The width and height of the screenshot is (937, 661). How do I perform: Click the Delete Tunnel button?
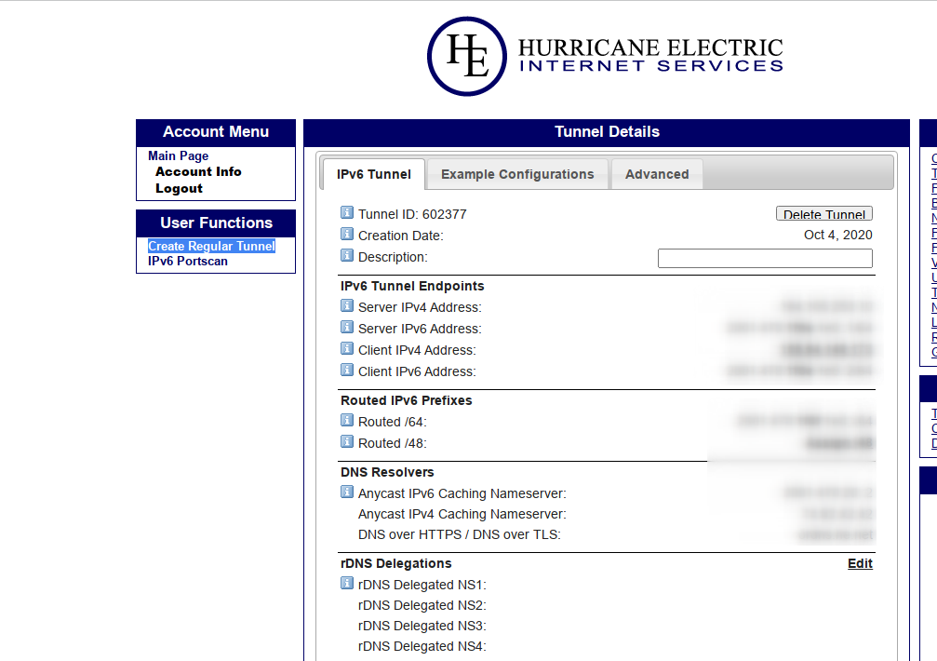tap(824, 214)
